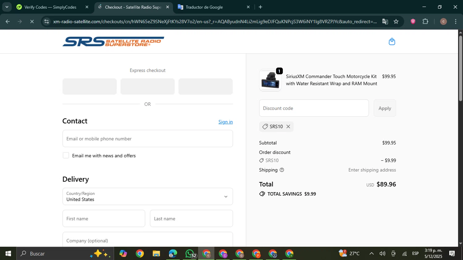Screen dimensions: 463x260
Task: Click the site information icon in address bar
Action: click(47, 21)
